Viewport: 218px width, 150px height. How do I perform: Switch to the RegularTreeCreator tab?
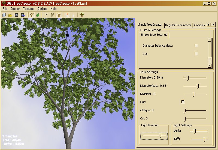pos(178,25)
